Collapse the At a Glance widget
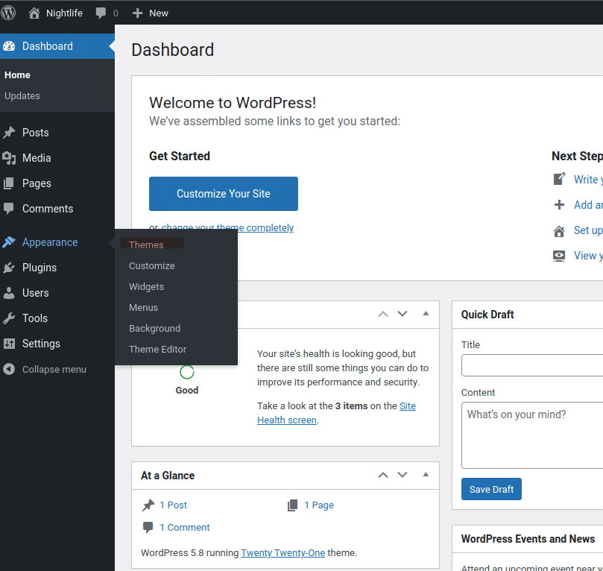This screenshot has width=603, height=571. [x=426, y=475]
